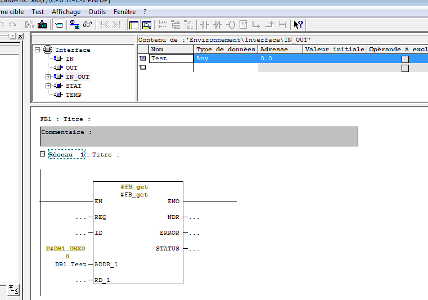Insert a normally closed contact

(218, 24)
